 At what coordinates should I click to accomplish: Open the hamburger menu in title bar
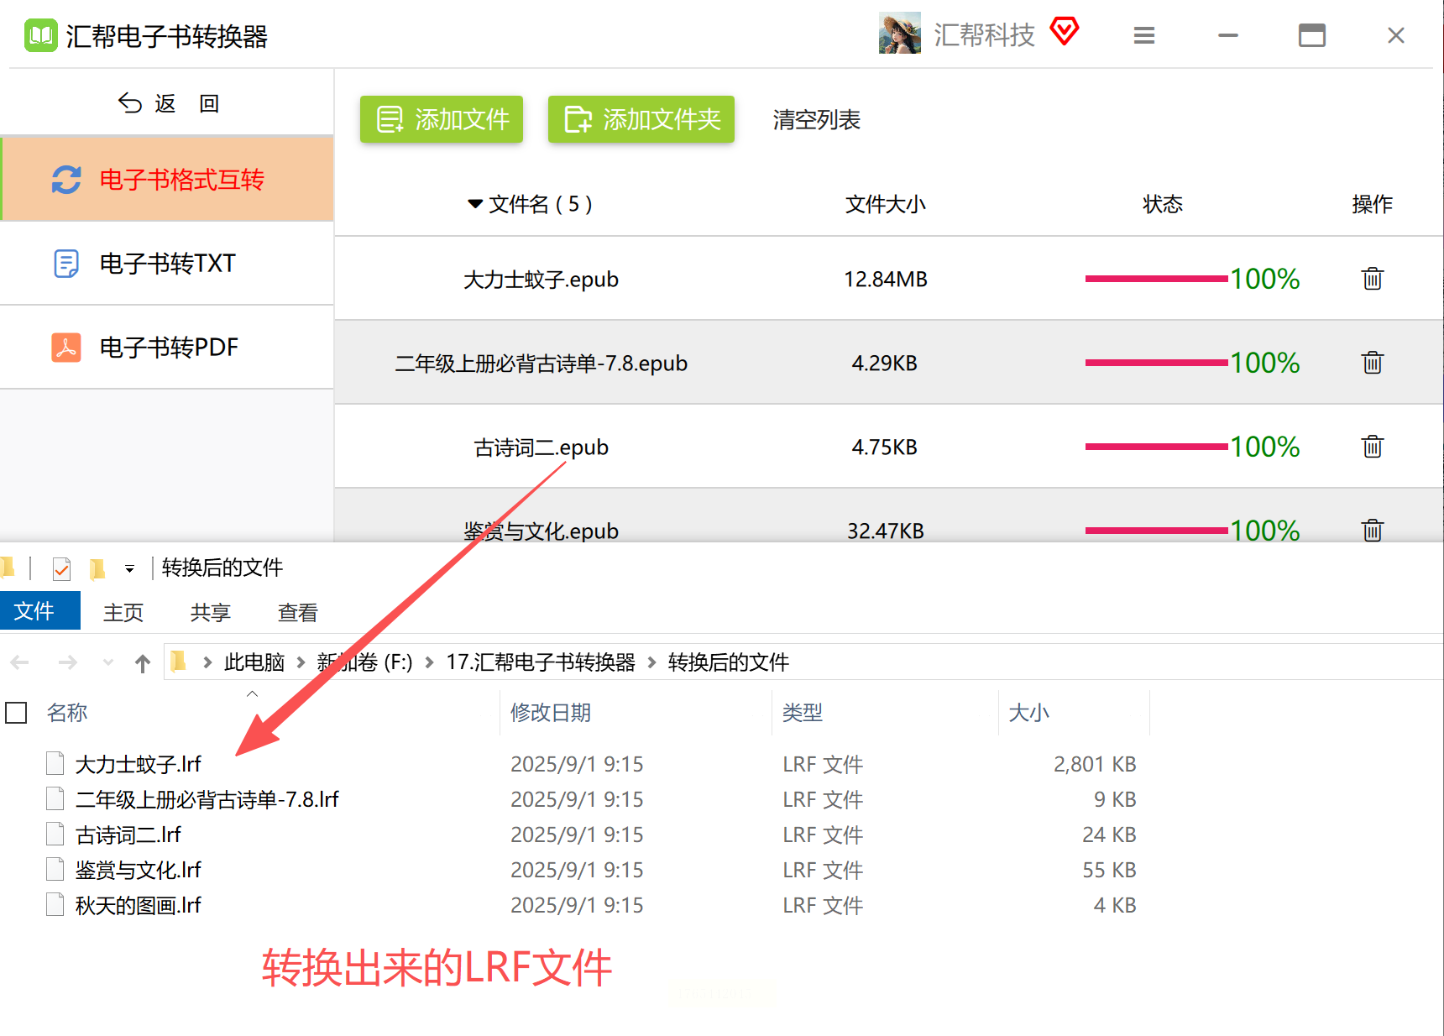(x=1143, y=35)
